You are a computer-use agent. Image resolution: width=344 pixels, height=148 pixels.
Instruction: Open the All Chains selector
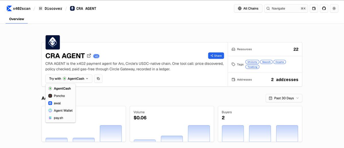coord(248,9)
